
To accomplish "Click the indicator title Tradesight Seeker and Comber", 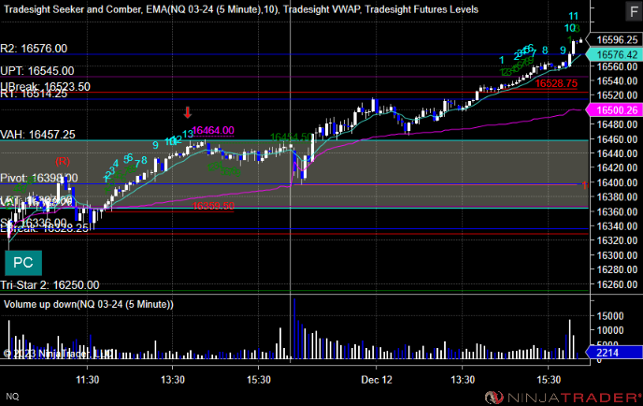I will click(73, 9).
